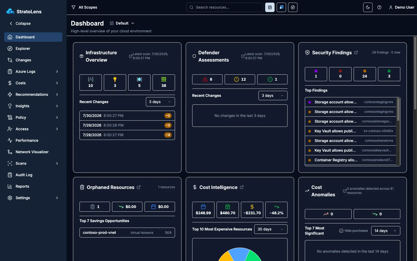Open the 14 days anomalies dropdown

(x=385, y=231)
